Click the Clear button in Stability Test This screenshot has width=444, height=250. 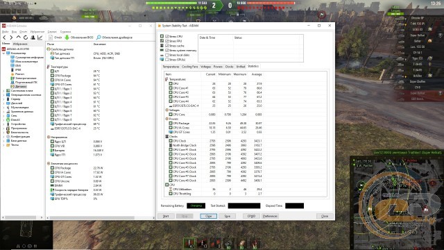pyautogui.click(x=208, y=216)
